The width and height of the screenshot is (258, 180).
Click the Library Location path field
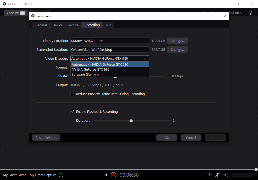110,41
